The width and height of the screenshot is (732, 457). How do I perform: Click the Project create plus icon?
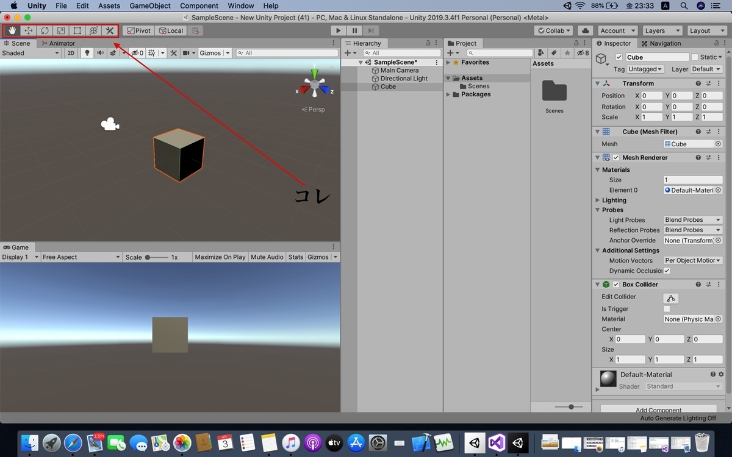click(x=450, y=53)
